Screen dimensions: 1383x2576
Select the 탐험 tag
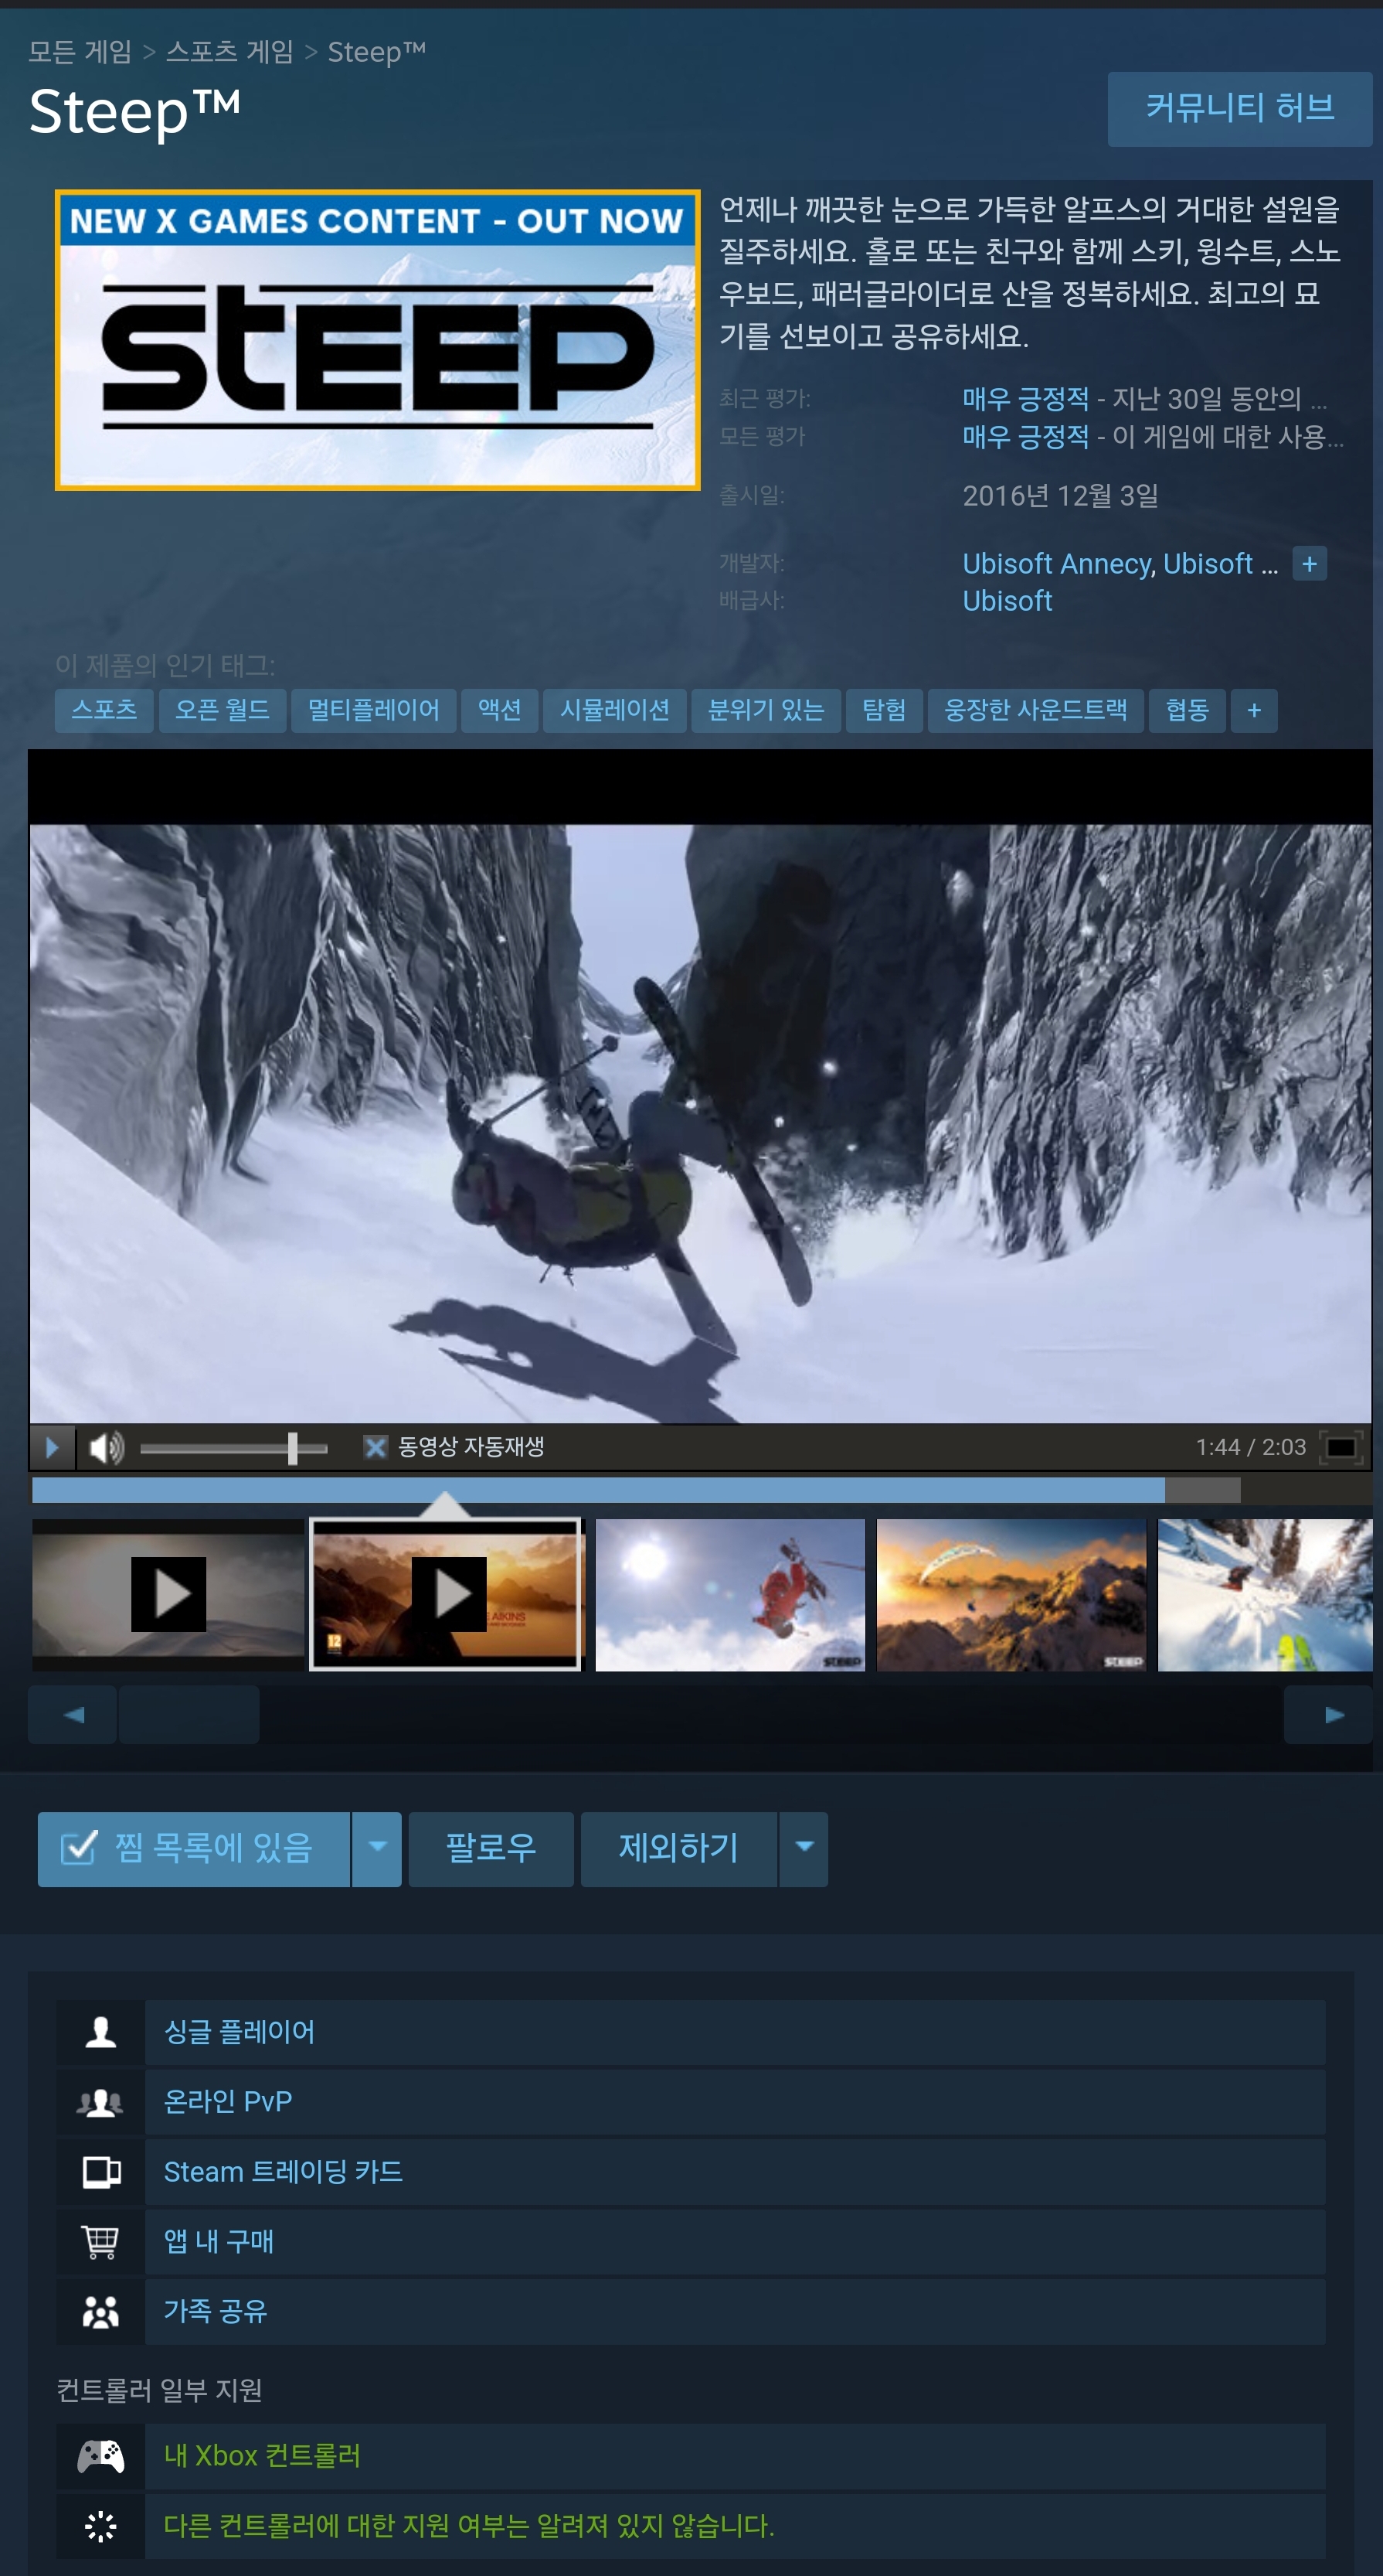[883, 710]
